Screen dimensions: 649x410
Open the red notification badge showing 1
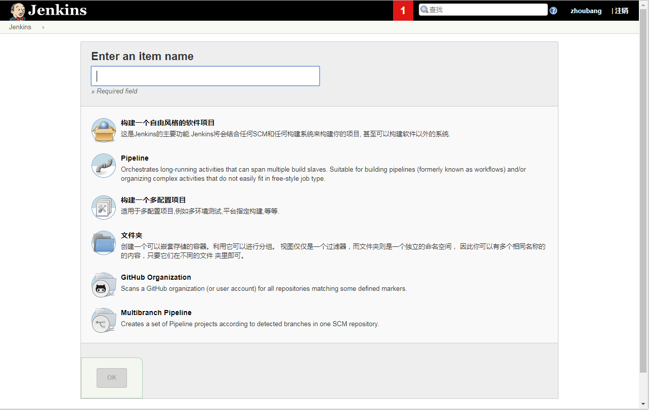coord(403,11)
